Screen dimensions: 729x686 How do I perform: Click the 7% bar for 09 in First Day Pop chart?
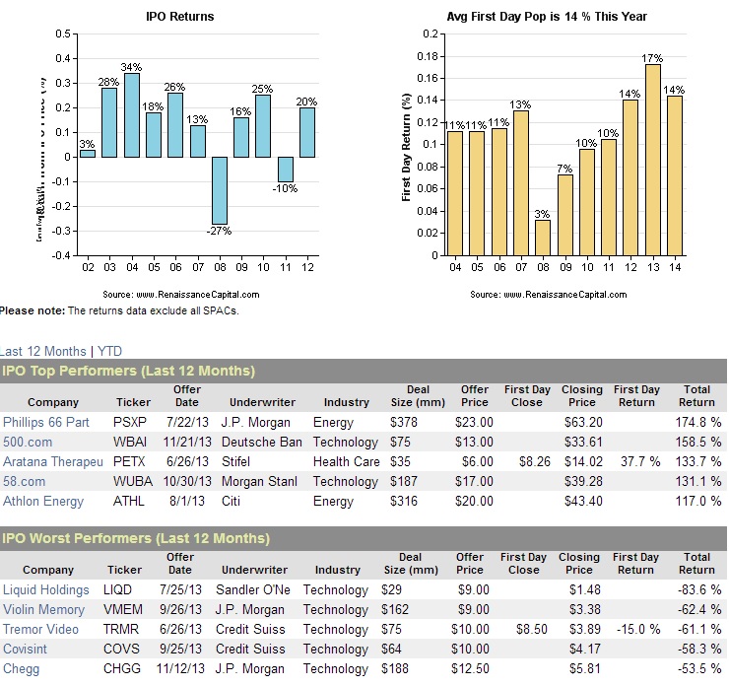[565, 215]
